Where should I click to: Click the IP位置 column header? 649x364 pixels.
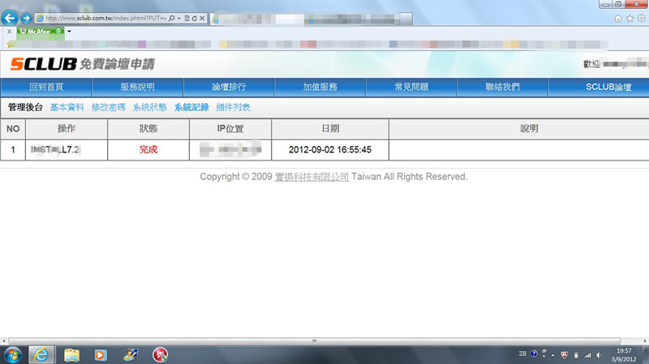tap(230, 129)
